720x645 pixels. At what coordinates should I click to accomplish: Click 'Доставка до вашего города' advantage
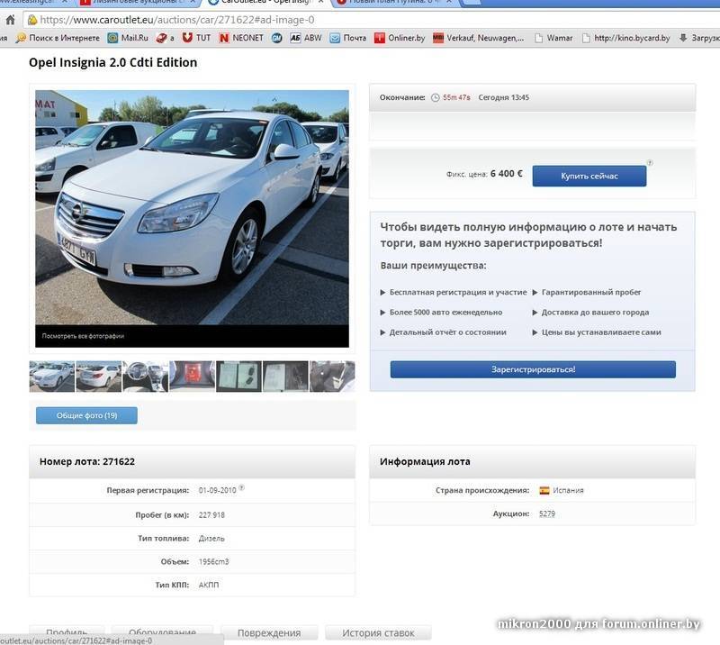[595, 313]
